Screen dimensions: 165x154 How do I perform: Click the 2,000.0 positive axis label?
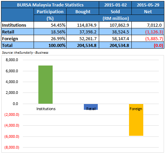(12, 93)
